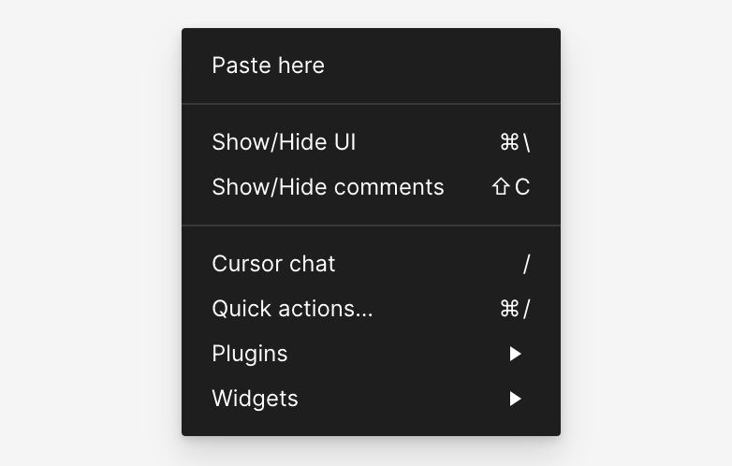Expand the Widgets submenu arrow
The image size is (732, 466).
point(515,399)
